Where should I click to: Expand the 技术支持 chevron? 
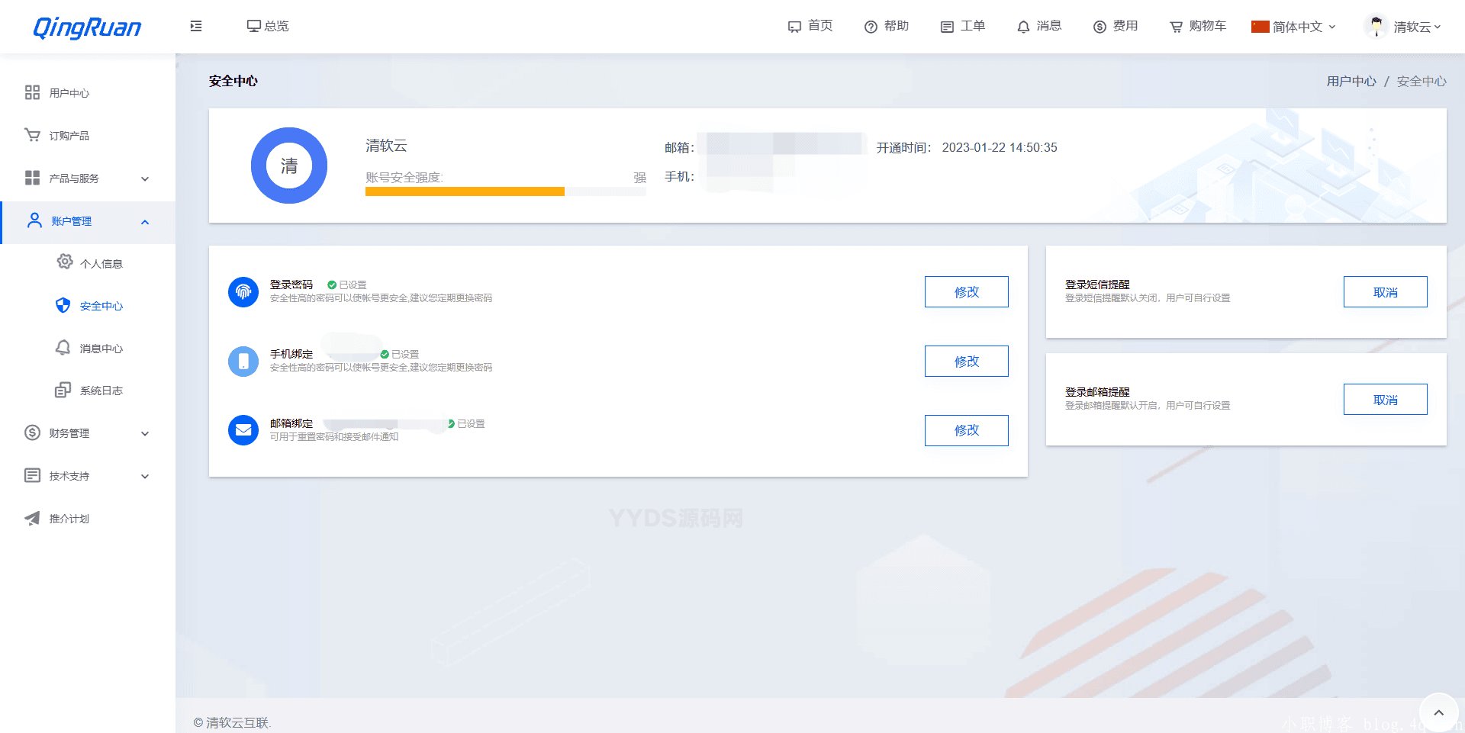(145, 476)
